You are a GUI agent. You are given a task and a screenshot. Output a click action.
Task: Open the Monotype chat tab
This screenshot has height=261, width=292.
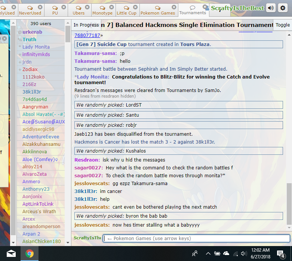click(x=102, y=10)
